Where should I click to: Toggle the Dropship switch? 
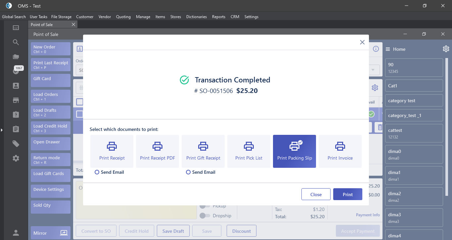[205, 216]
